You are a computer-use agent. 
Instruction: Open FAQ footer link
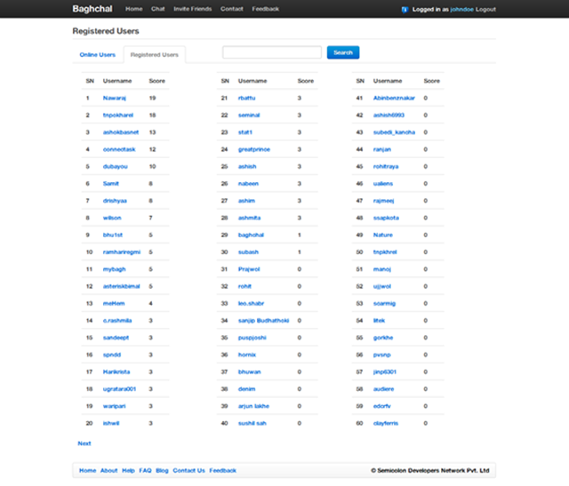[x=145, y=470]
